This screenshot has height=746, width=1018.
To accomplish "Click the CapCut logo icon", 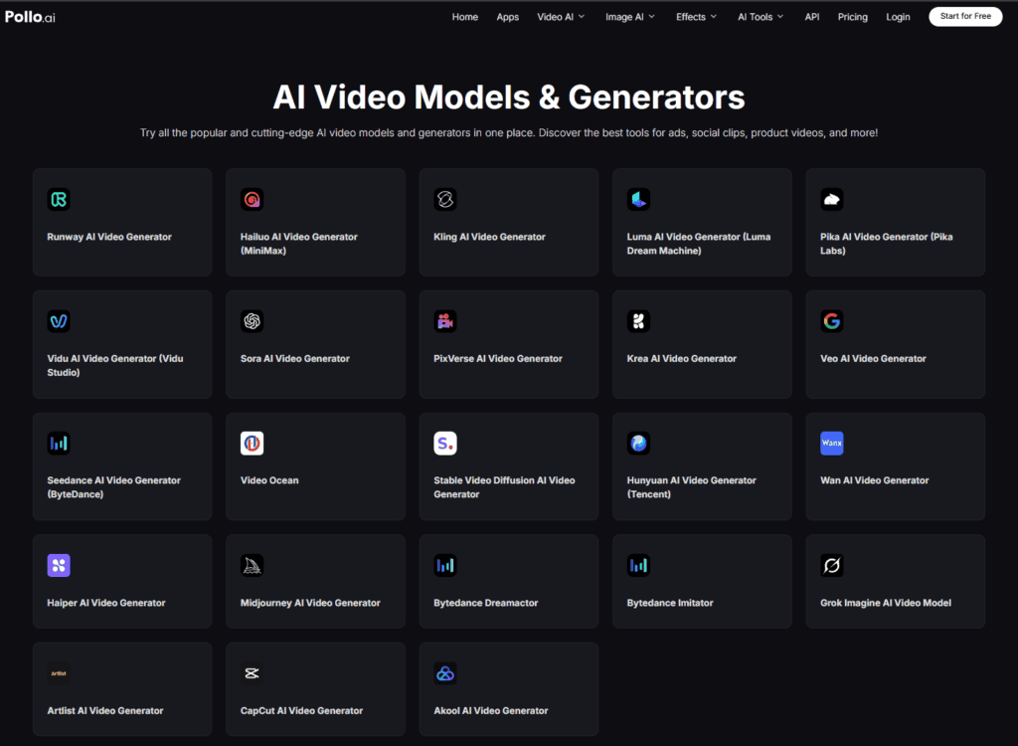I will click(x=252, y=673).
